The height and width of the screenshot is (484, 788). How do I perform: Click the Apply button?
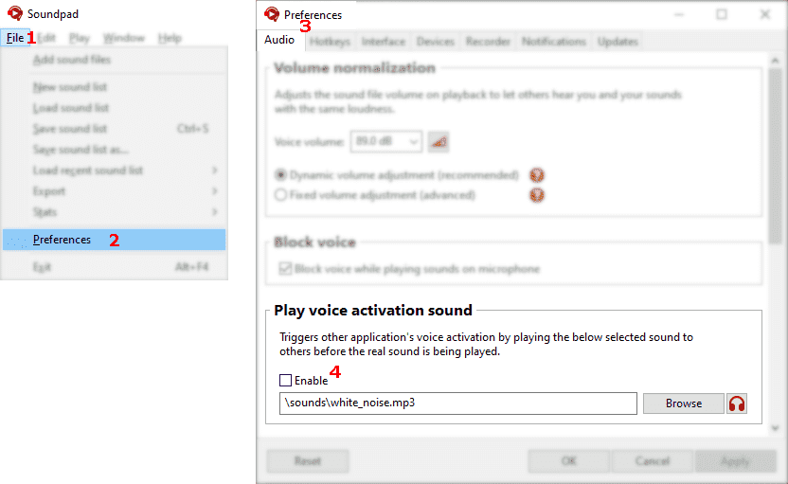[735, 461]
